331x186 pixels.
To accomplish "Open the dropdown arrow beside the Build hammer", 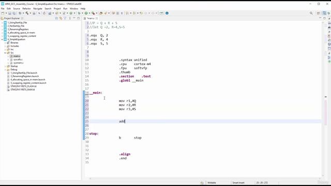I will (x=30, y=13).
